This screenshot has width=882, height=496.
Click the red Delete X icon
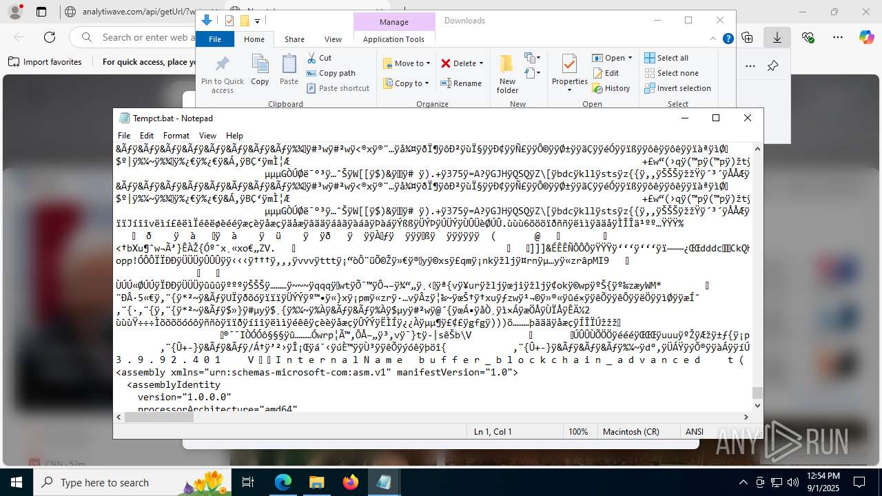pyautogui.click(x=446, y=63)
